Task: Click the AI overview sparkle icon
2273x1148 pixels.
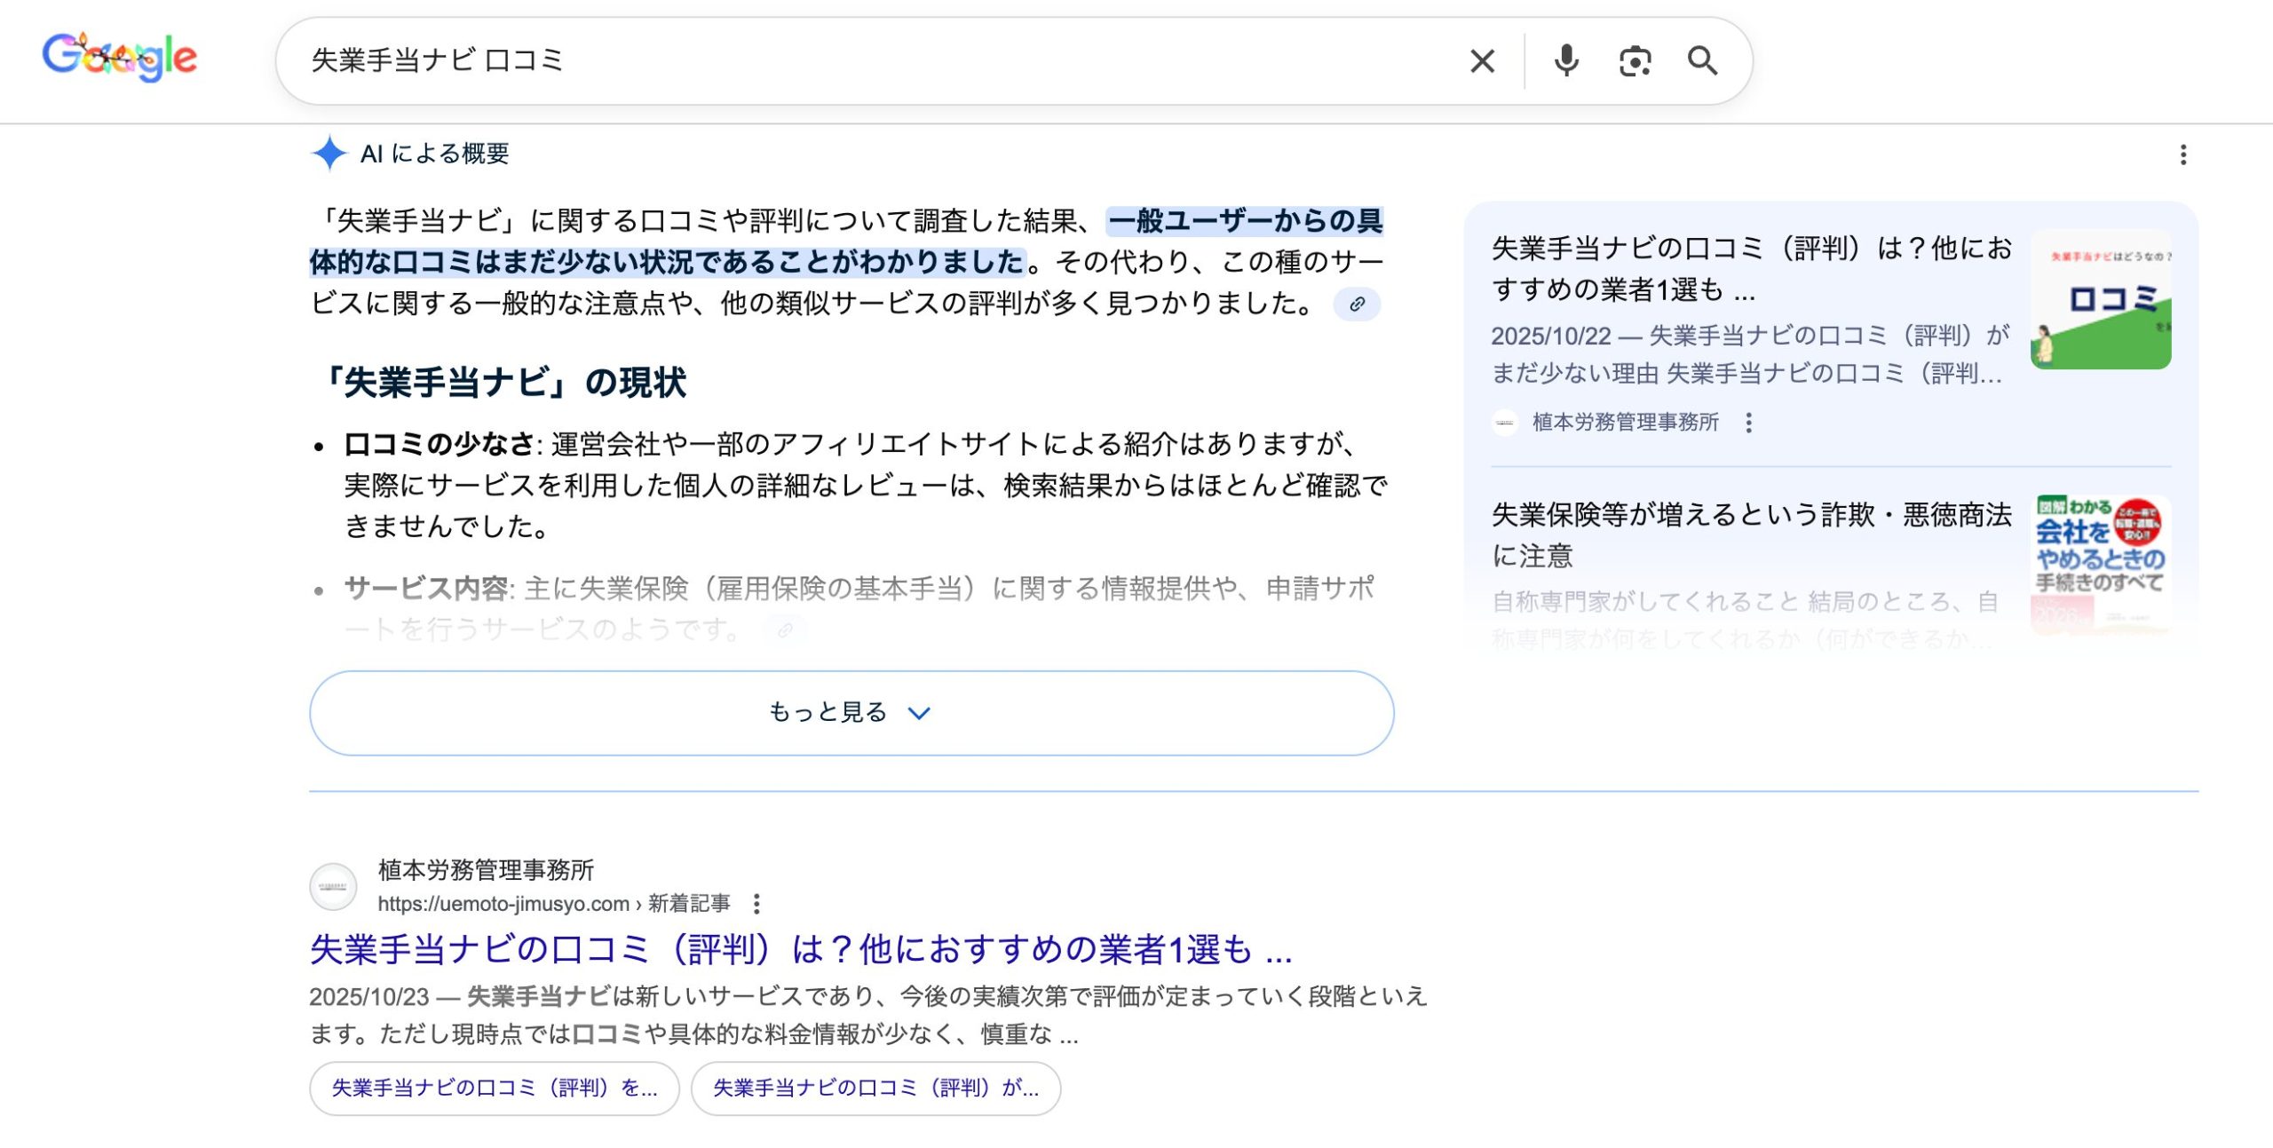Action: [x=329, y=153]
